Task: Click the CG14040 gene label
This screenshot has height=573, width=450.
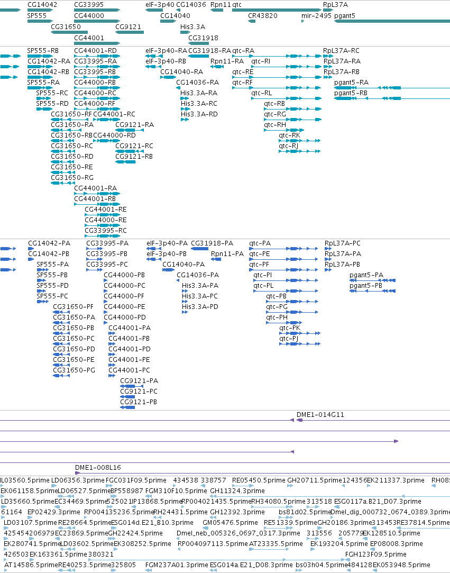Action: pos(175,16)
